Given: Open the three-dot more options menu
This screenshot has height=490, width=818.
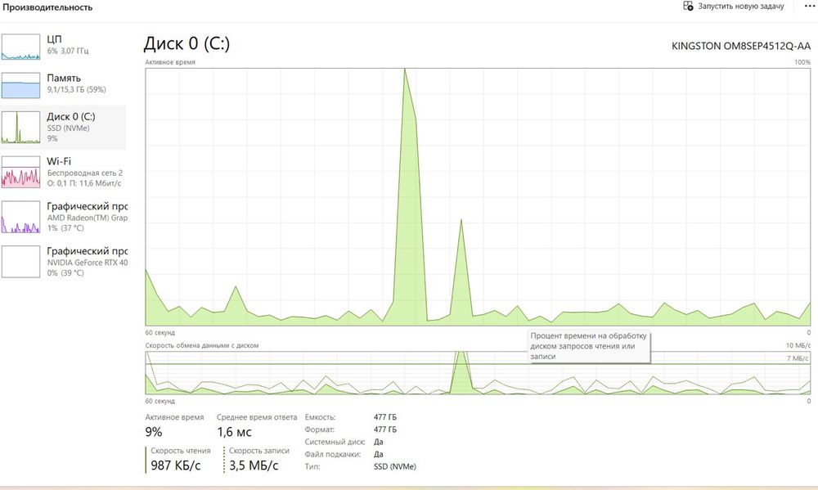Looking at the screenshot, I should (810, 7).
